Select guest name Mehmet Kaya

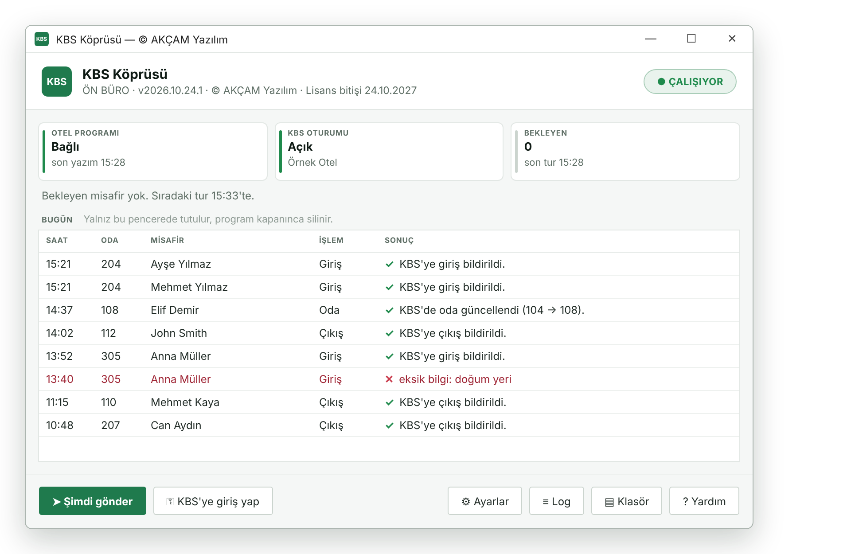point(185,402)
